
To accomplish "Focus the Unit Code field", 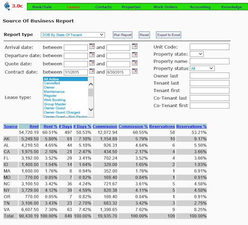I will pyautogui.click(x=209, y=47).
